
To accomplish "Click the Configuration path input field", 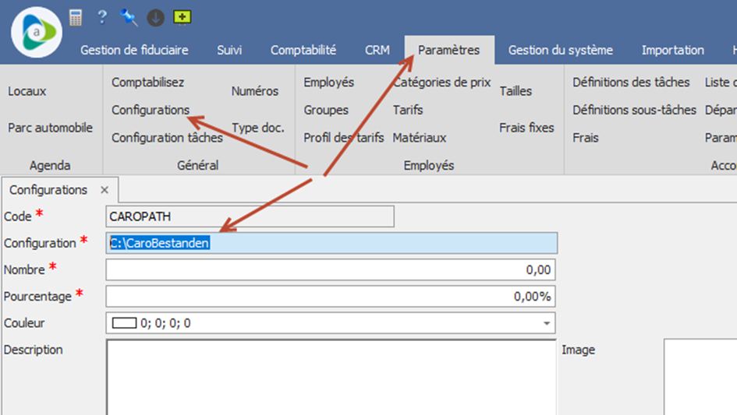I will click(331, 243).
